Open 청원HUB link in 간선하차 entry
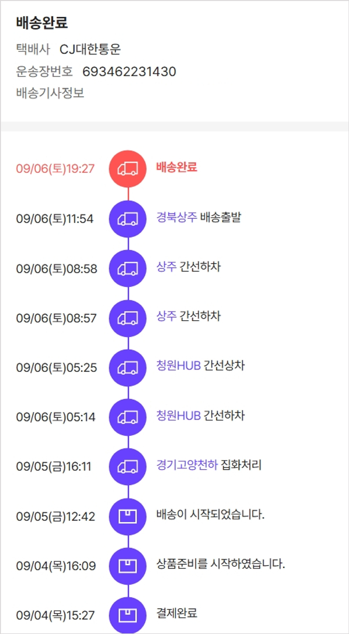Image resolution: width=349 pixels, height=634 pixels. 179,415
